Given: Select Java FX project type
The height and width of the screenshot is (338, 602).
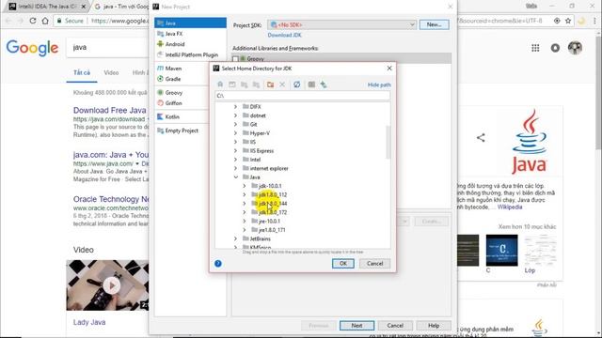Looking at the screenshot, I should (x=190, y=34).
